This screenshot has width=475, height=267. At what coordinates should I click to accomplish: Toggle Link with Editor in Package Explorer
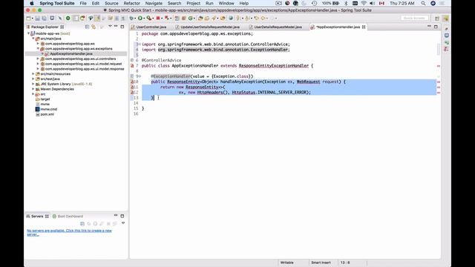[94, 27]
